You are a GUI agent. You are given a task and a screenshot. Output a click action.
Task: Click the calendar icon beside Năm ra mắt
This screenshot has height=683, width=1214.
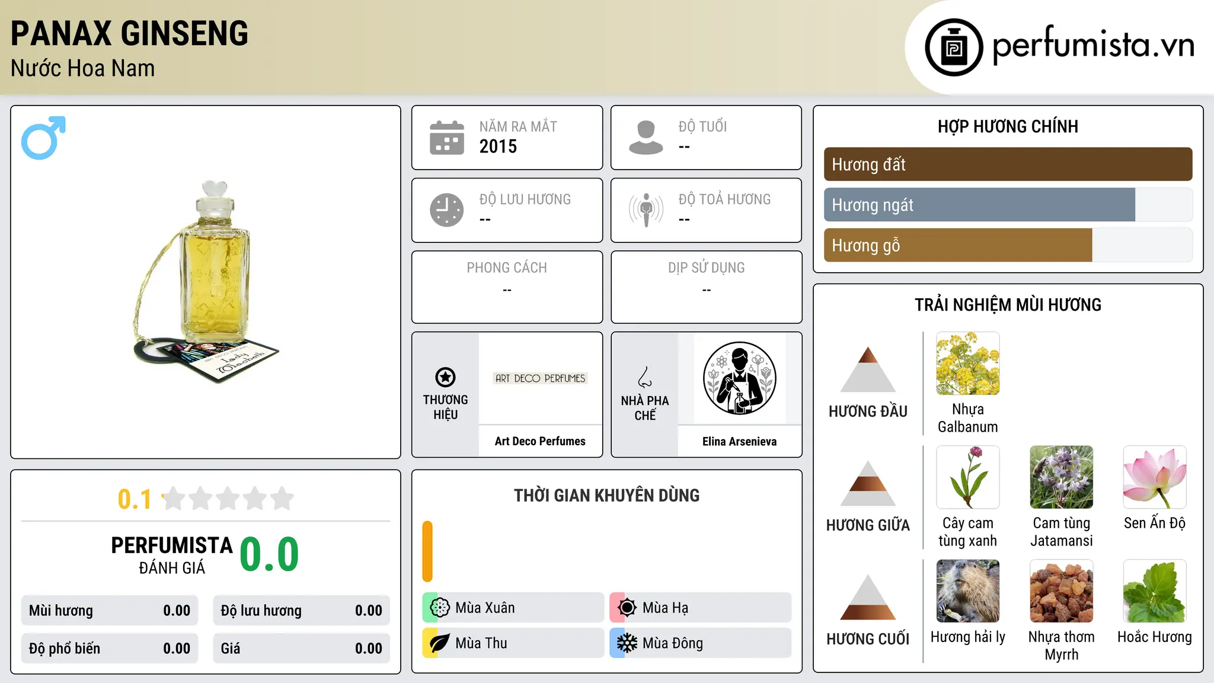click(447, 138)
